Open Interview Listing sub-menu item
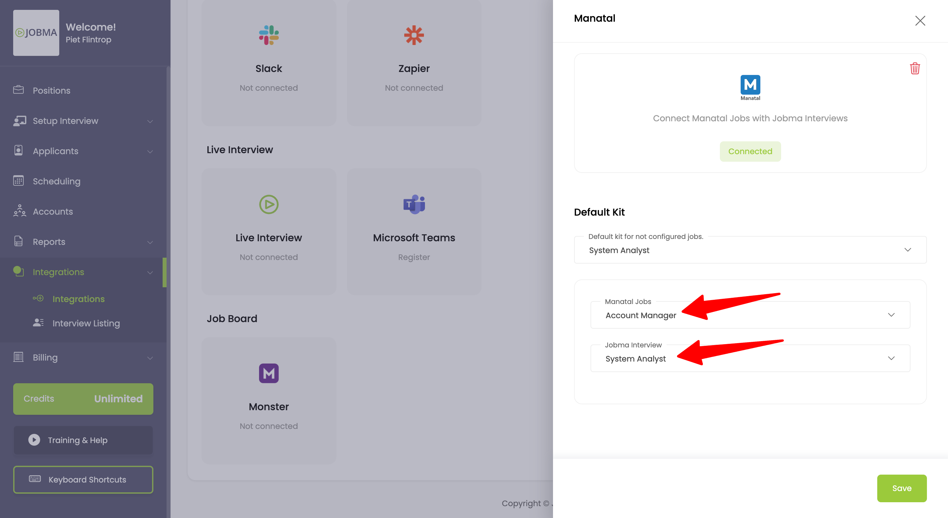The image size is (948, 518). coord(86,323)
